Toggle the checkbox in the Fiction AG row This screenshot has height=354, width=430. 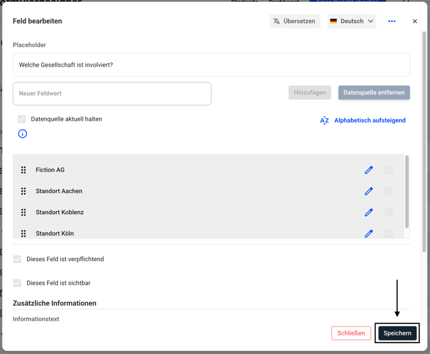389,170
